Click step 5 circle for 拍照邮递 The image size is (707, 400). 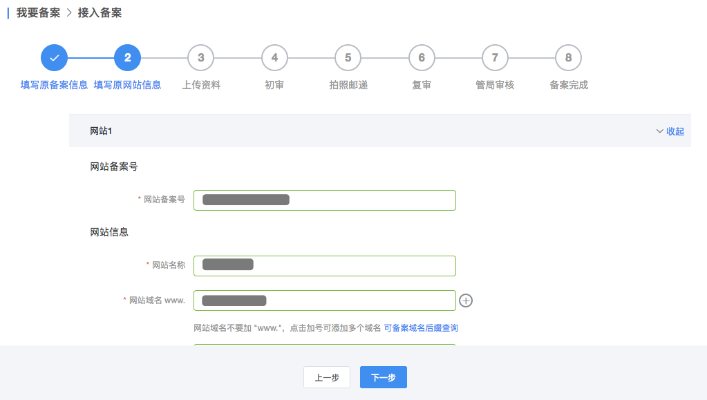point(348,58)
